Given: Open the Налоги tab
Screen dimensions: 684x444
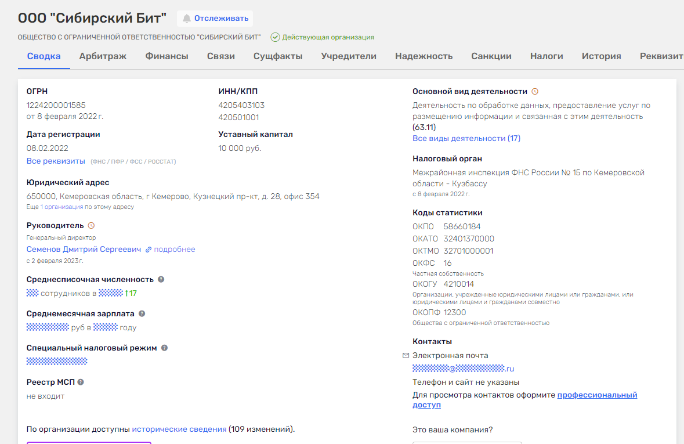Looking at the screenshot, I should coord(546,56).
